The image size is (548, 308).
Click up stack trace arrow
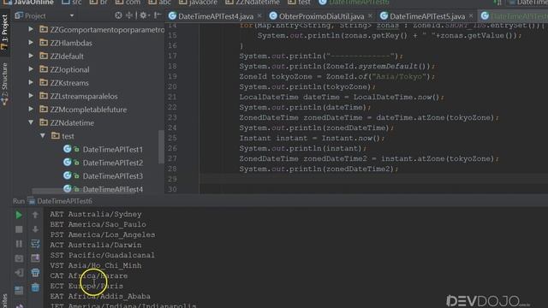tap(35, 215)
